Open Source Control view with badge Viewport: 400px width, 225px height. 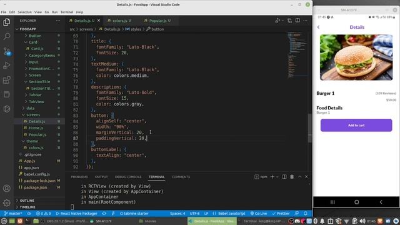(7, 51)
